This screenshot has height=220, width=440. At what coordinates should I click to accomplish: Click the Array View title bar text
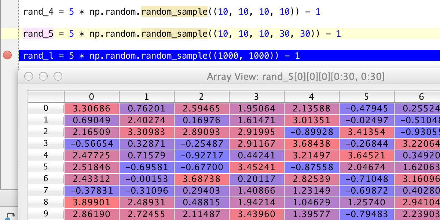tap(296, 77)
